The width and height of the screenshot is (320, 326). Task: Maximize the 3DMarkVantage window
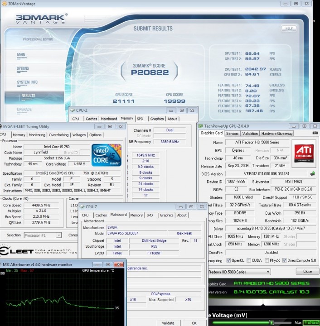(296, 4)
